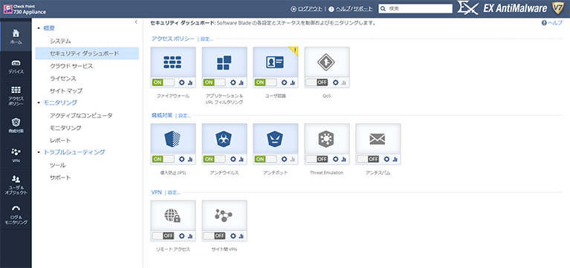Toggle the User Awareness ON switch

(x=265, y=82)
